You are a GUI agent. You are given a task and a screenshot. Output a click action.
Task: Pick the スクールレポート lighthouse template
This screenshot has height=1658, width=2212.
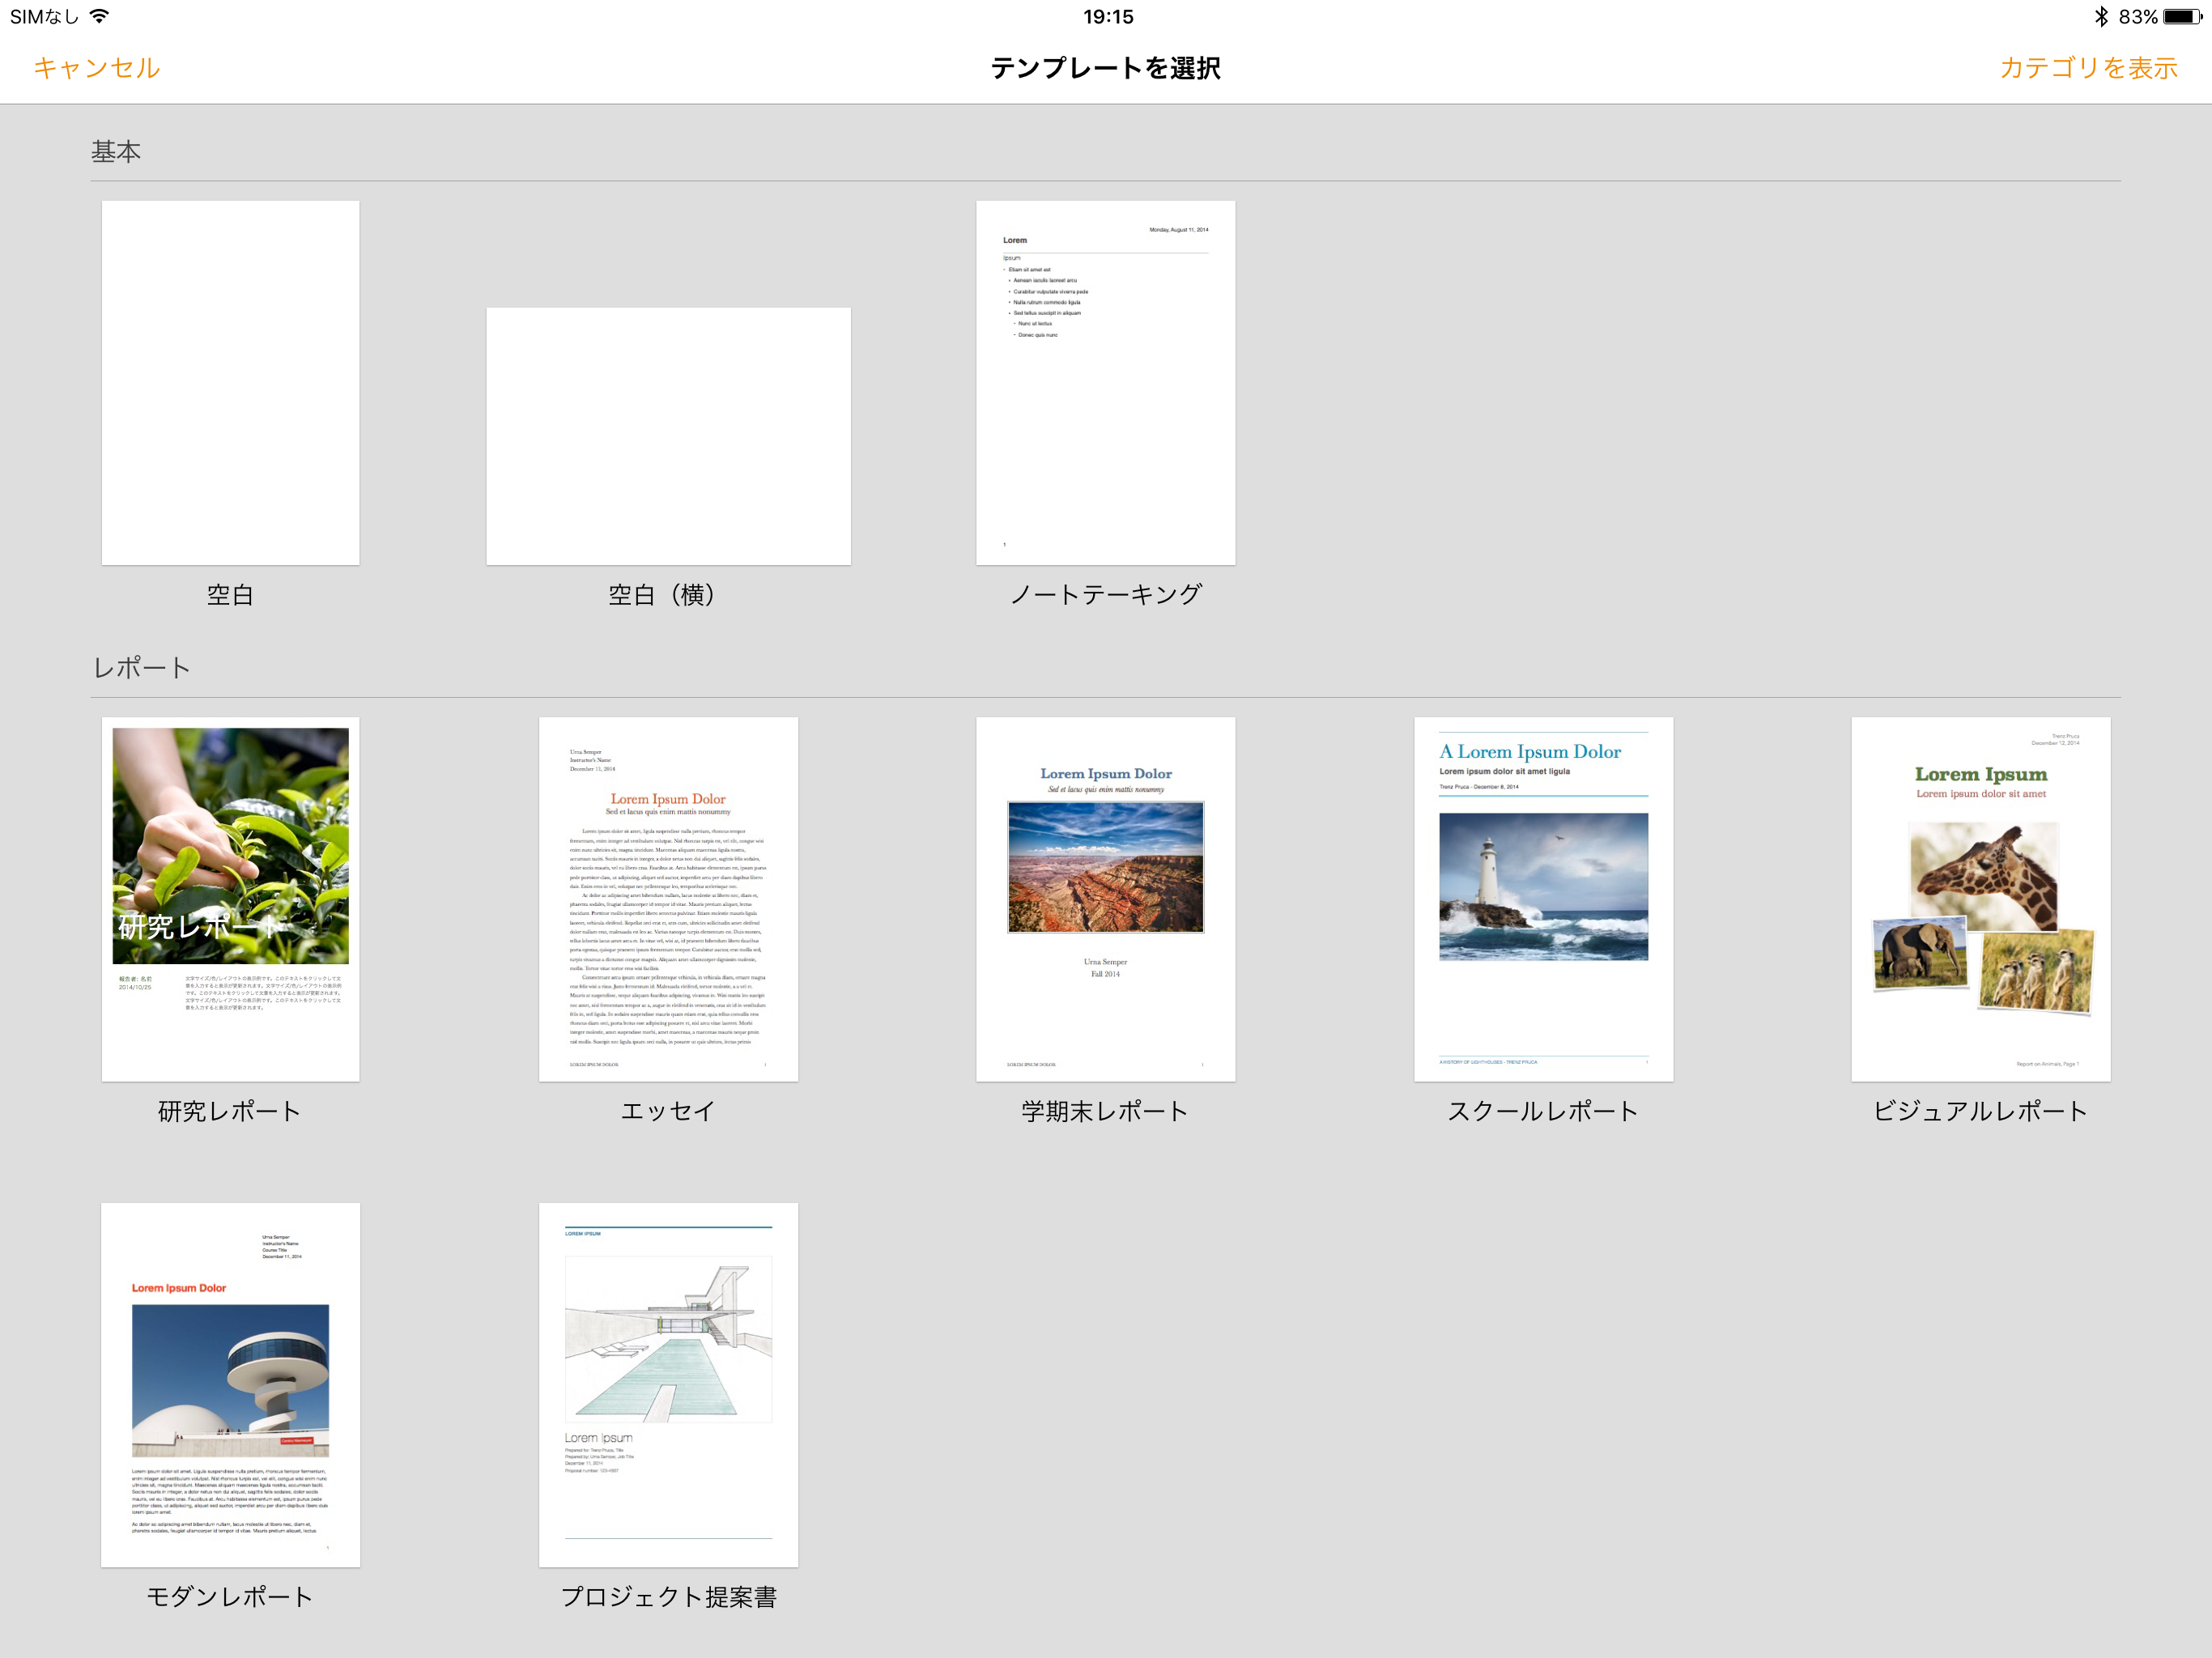[1542, 898]
